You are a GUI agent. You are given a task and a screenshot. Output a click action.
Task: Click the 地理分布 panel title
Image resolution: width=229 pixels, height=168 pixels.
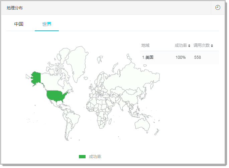(15, 8)
